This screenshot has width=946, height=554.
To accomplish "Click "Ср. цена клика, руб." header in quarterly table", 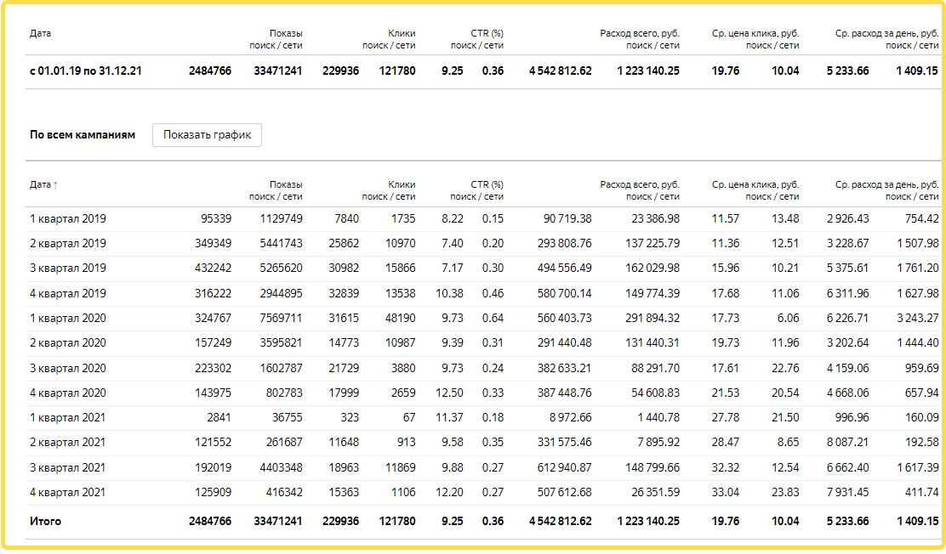I will [755, 184].
